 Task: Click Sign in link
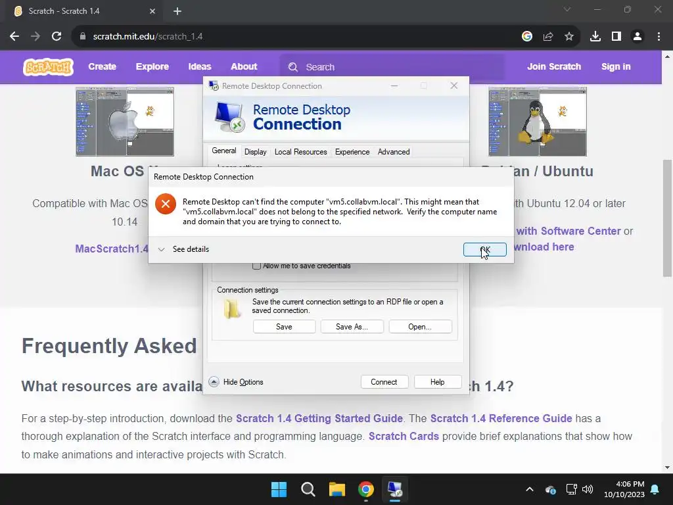coord(616,66)
